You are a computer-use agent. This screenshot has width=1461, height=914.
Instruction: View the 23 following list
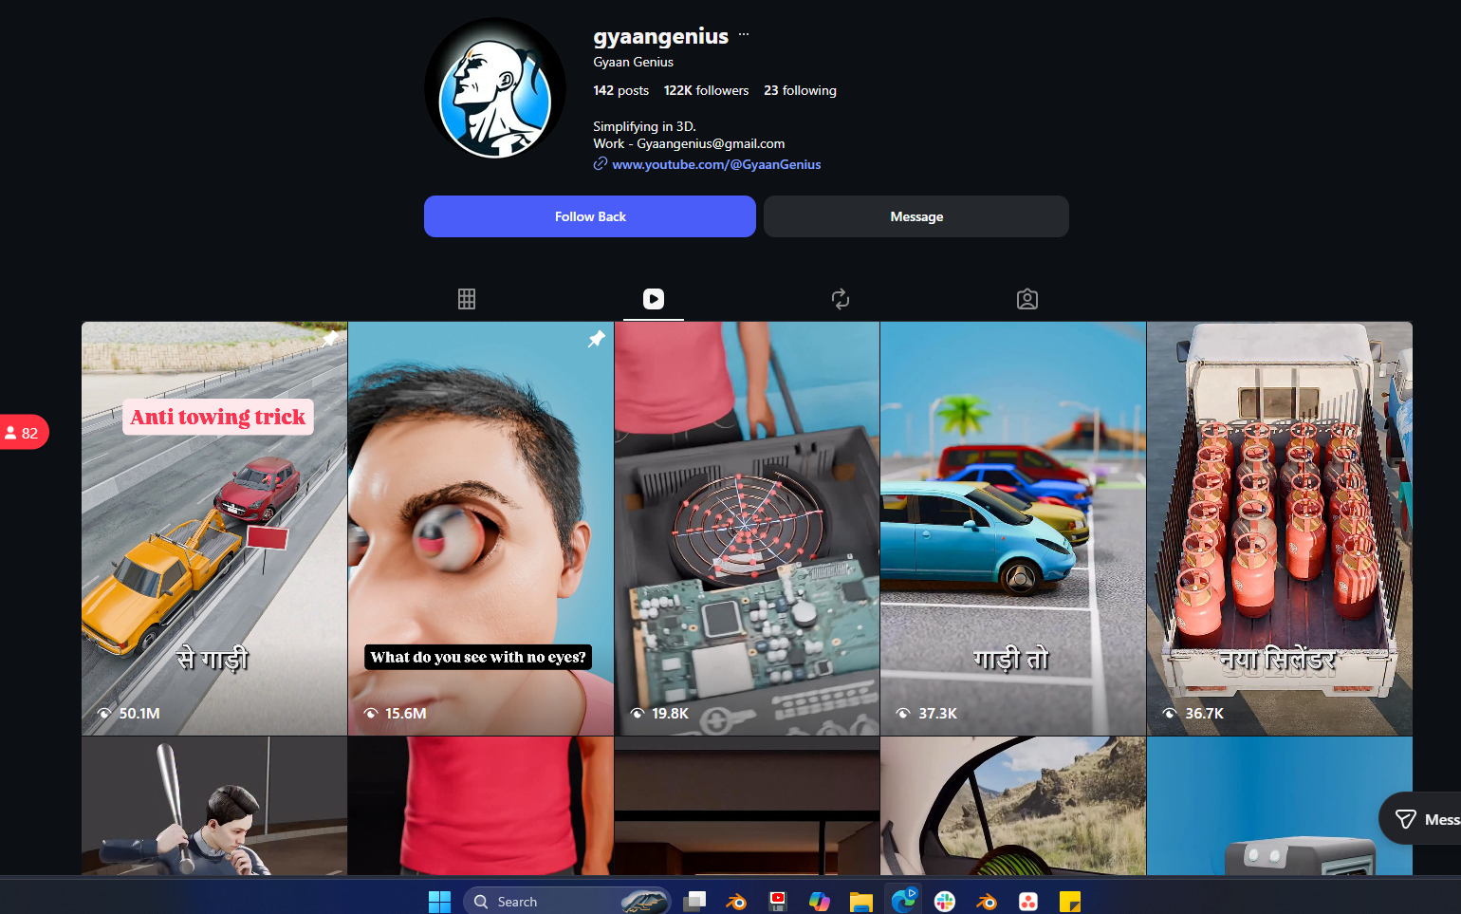click(x=800, y=90)
